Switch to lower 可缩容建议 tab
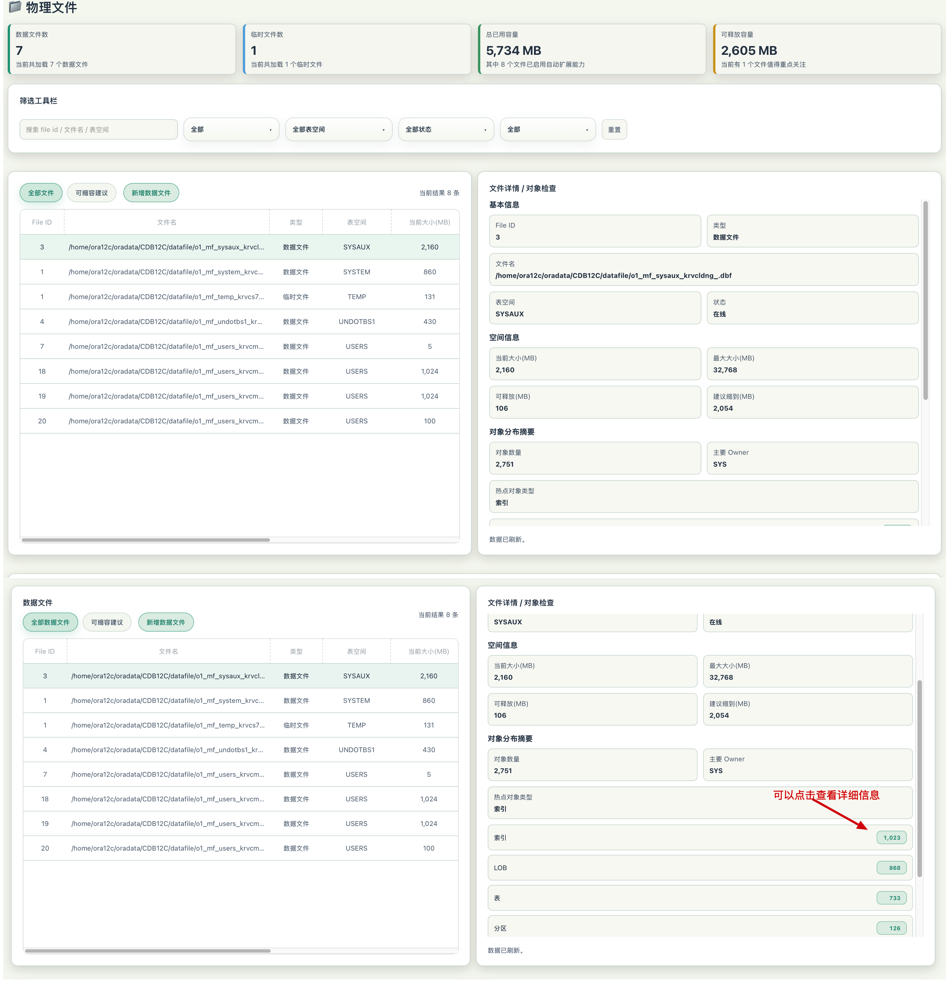 107,622
